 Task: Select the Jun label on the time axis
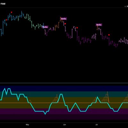(x=65, y=124)
